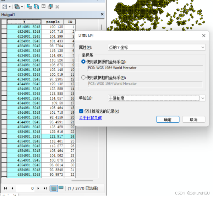
Task: Select the Y column header
Action: pyautogui.click(x=24, y=22)
